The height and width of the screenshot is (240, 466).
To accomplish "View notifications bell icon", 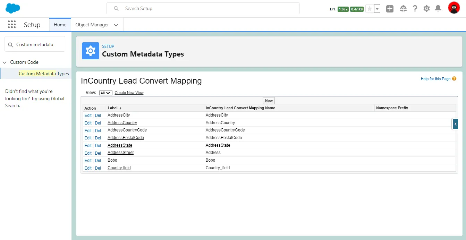I will (x=438, y=9).
